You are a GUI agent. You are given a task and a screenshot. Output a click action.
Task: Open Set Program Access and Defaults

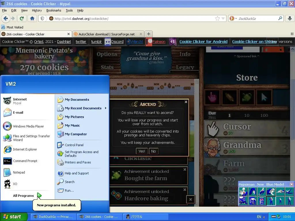pos(82,154)
